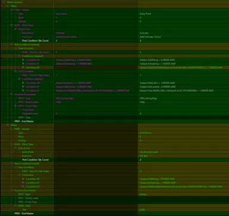Collapse the first Effect tree node
This screenshot has width=229, height=216.
8,6
